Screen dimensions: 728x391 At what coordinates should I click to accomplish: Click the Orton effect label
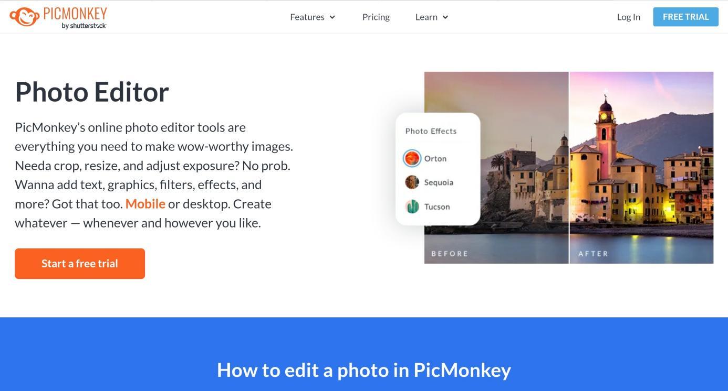pos(435,158)
